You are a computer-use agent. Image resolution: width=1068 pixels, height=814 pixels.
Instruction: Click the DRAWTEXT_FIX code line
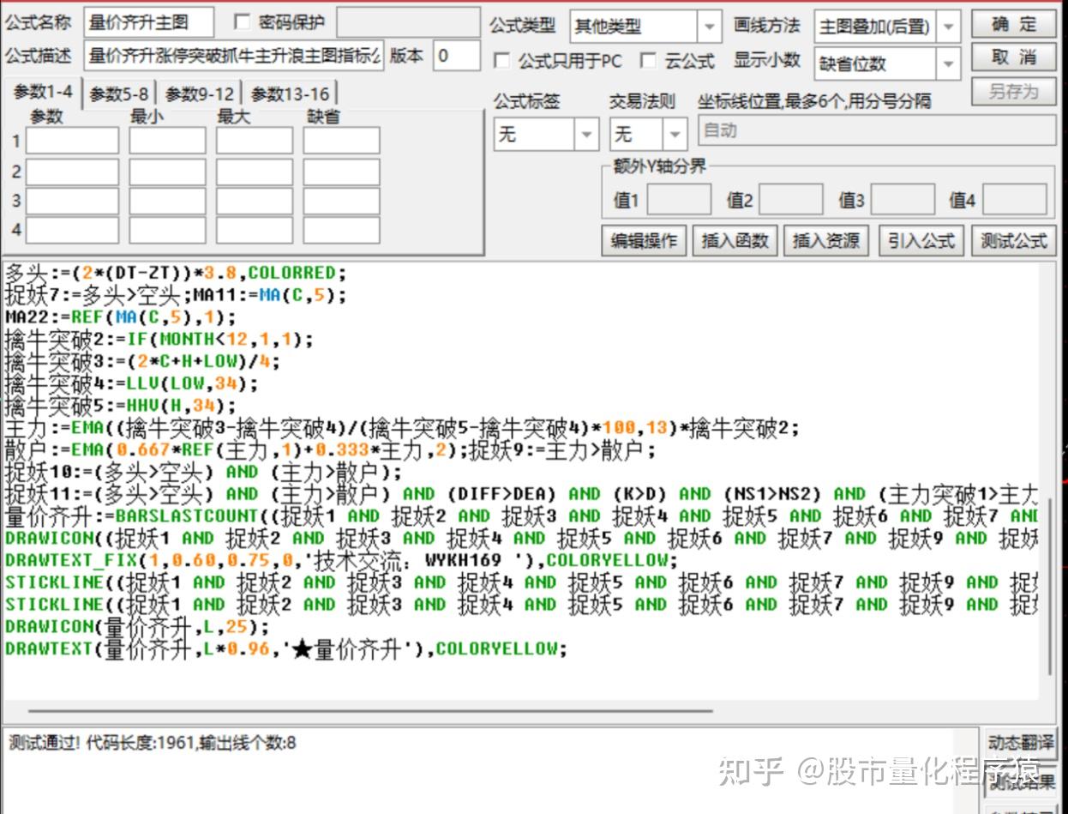pyautogui.click(x=341, y=561)
